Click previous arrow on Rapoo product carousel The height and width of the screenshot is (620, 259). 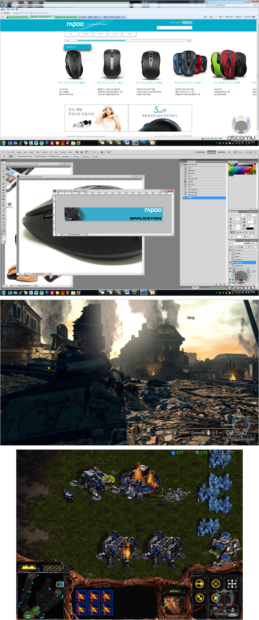tap(68, 41)
